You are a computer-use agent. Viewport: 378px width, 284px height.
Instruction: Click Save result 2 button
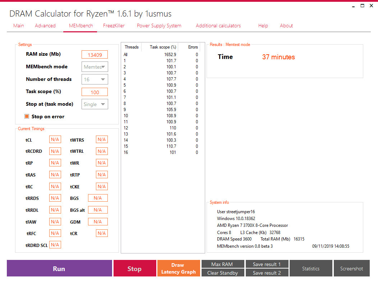267,272
